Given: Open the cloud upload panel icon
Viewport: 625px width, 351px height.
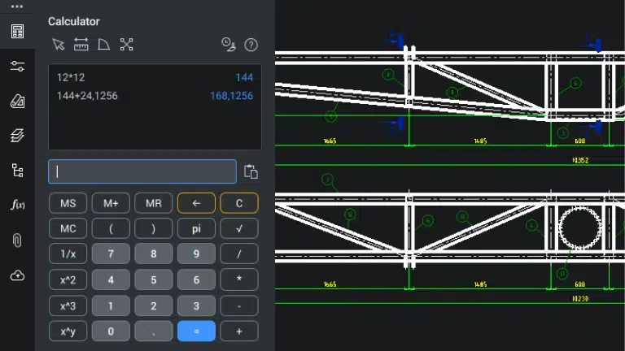Looking at the screenshot, I should click(17, 276).
